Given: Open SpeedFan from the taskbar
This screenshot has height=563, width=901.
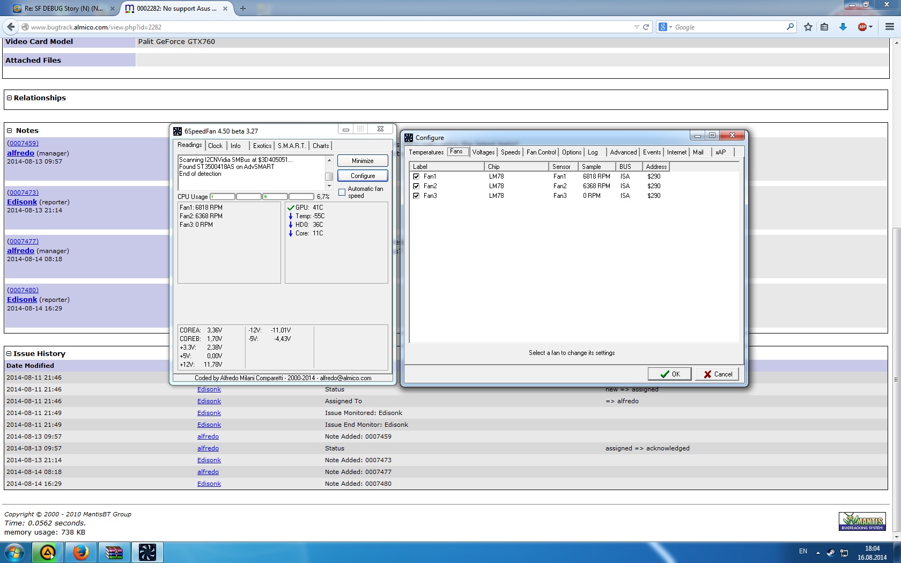Looking at the screenshot, I should point(147,552).
